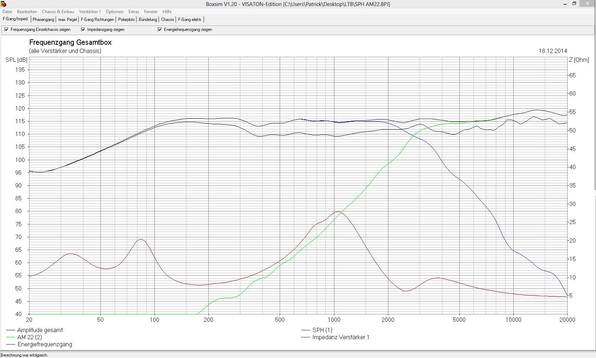596x358 pixels.
Task: Expand the Chassis & Einbau menu
Action: click(x=58, y=12)
